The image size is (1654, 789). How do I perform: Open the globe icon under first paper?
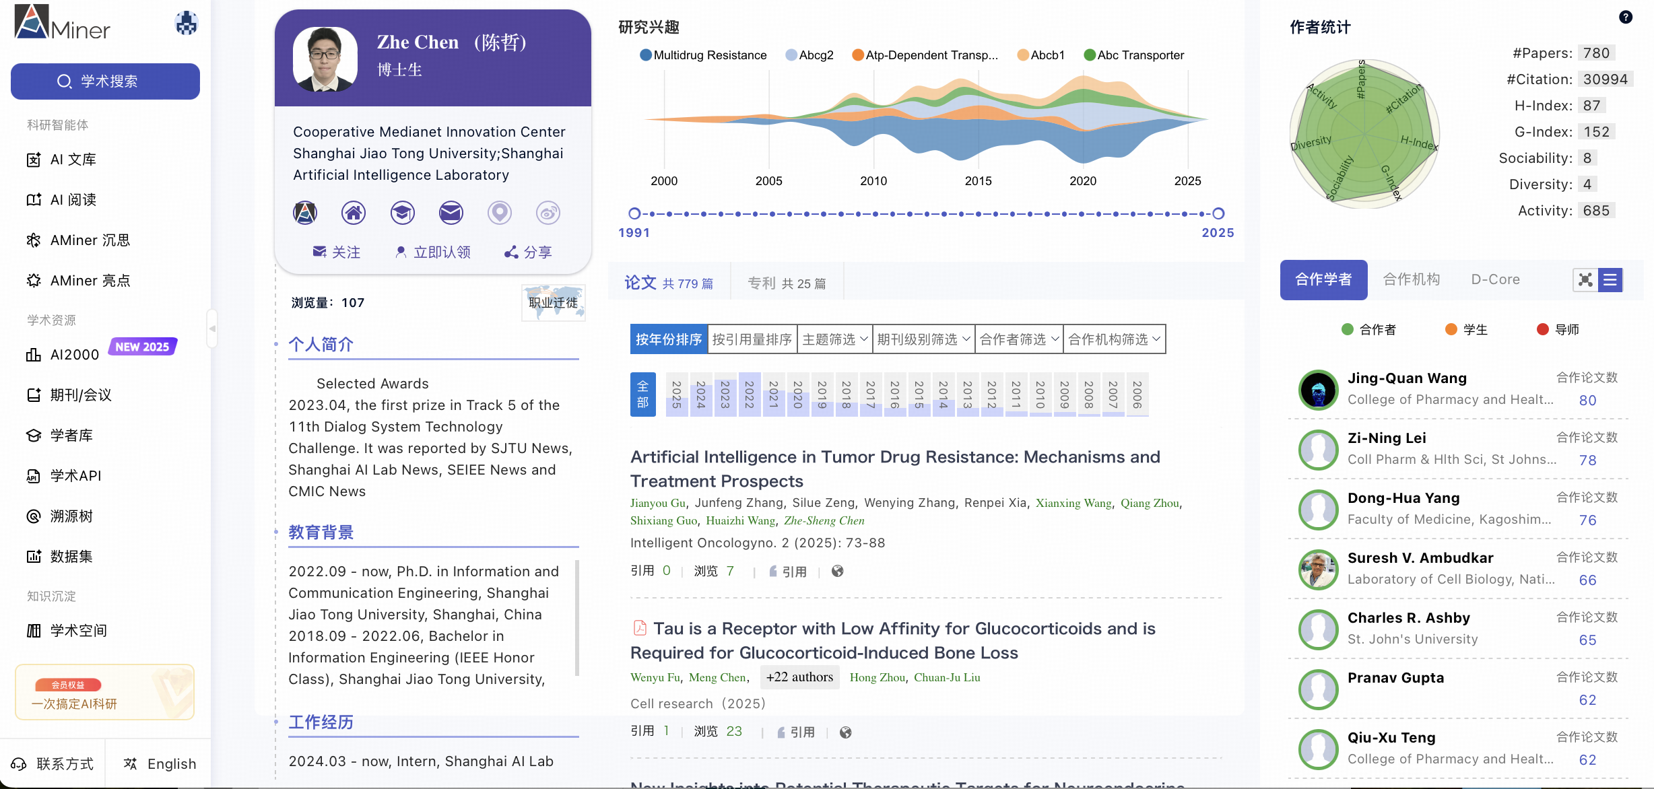(x=837, y=571)
